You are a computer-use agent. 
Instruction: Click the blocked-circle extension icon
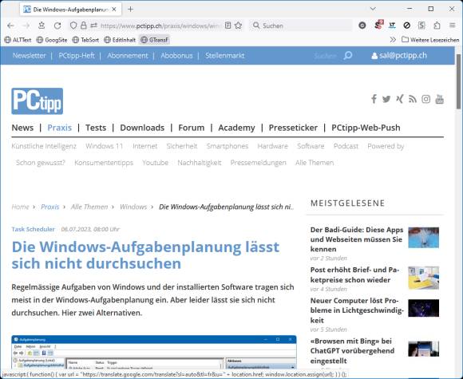click(x=407, y=26)
